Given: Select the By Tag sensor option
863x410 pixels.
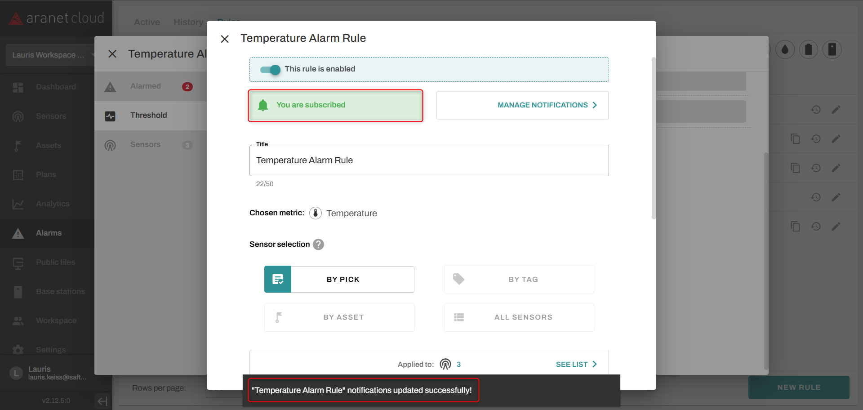Looking at the screenshot, I should coord(519,279).
